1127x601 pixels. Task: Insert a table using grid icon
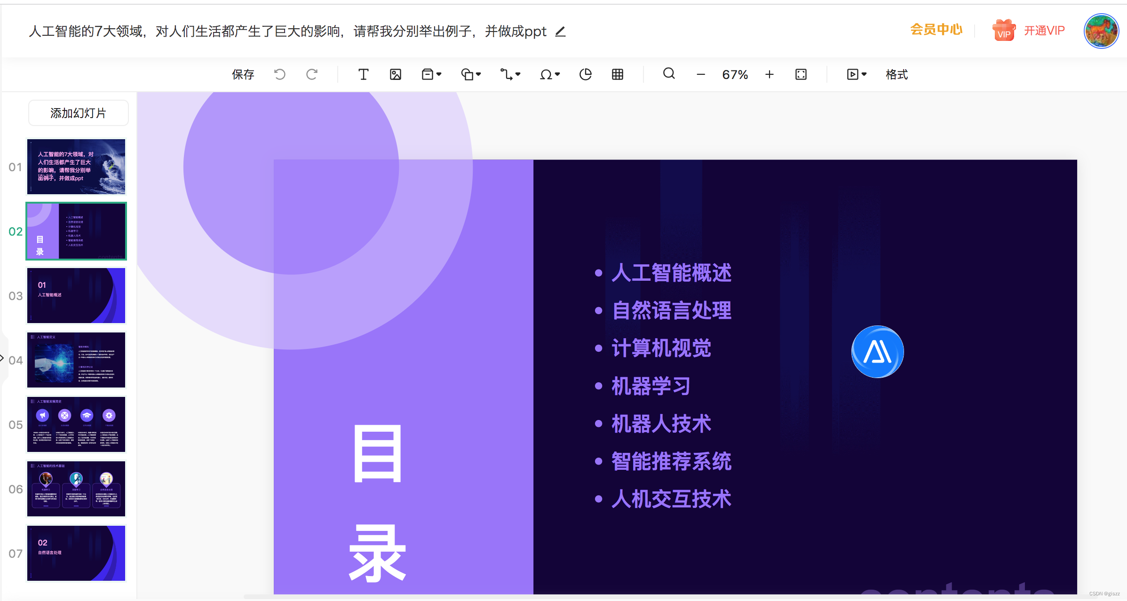[x=618, y=74]
